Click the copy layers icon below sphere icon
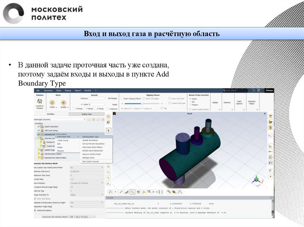The height and width of the screenshot is (227, 304). [x=108, y=122]
